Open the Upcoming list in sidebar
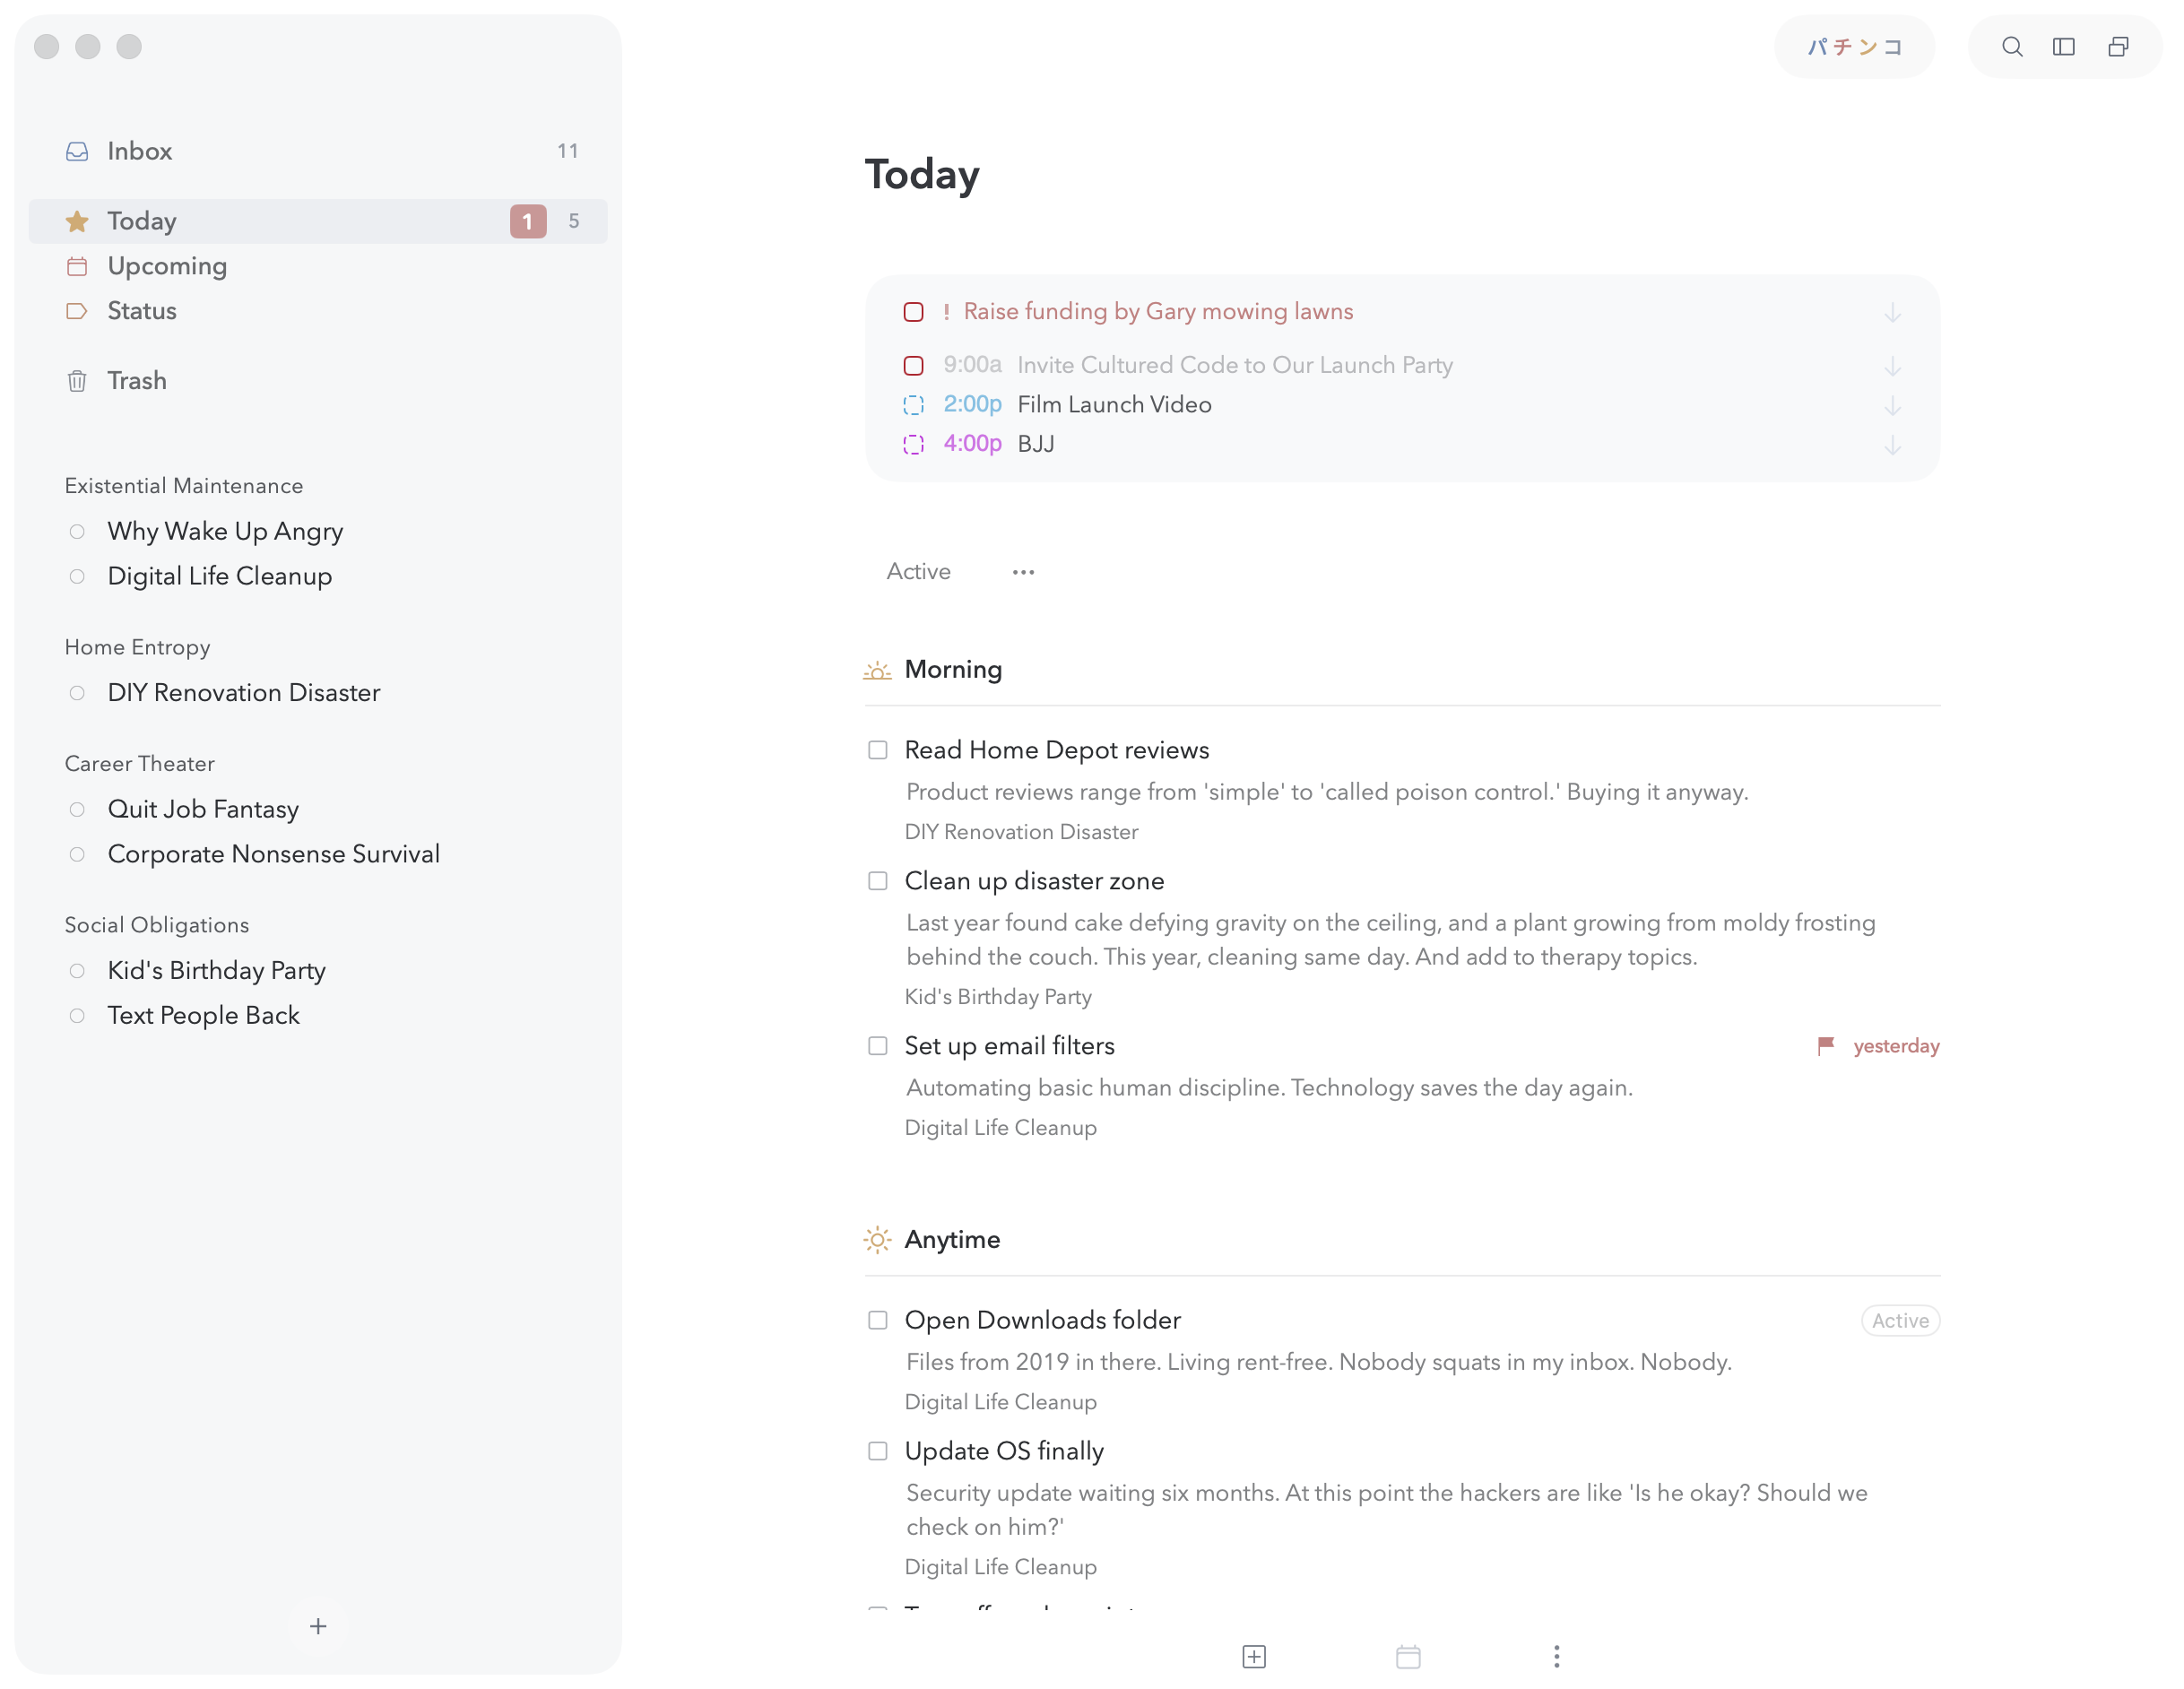Screen dimensions: 2184x1689 click(167, 266)
